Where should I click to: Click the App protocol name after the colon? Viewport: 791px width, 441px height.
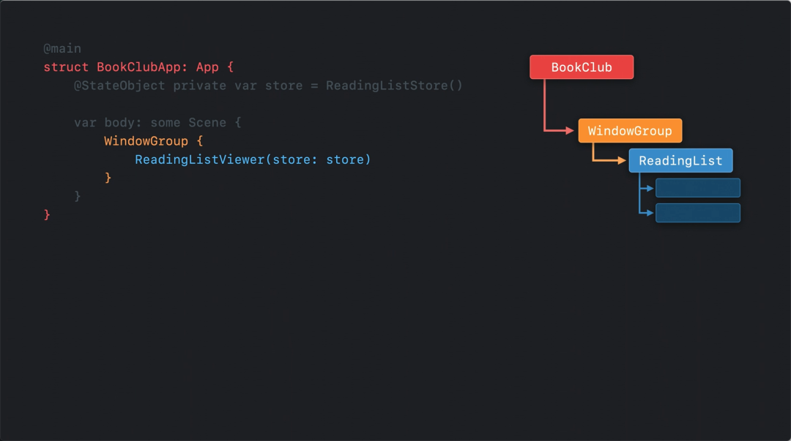click(207, 67)
